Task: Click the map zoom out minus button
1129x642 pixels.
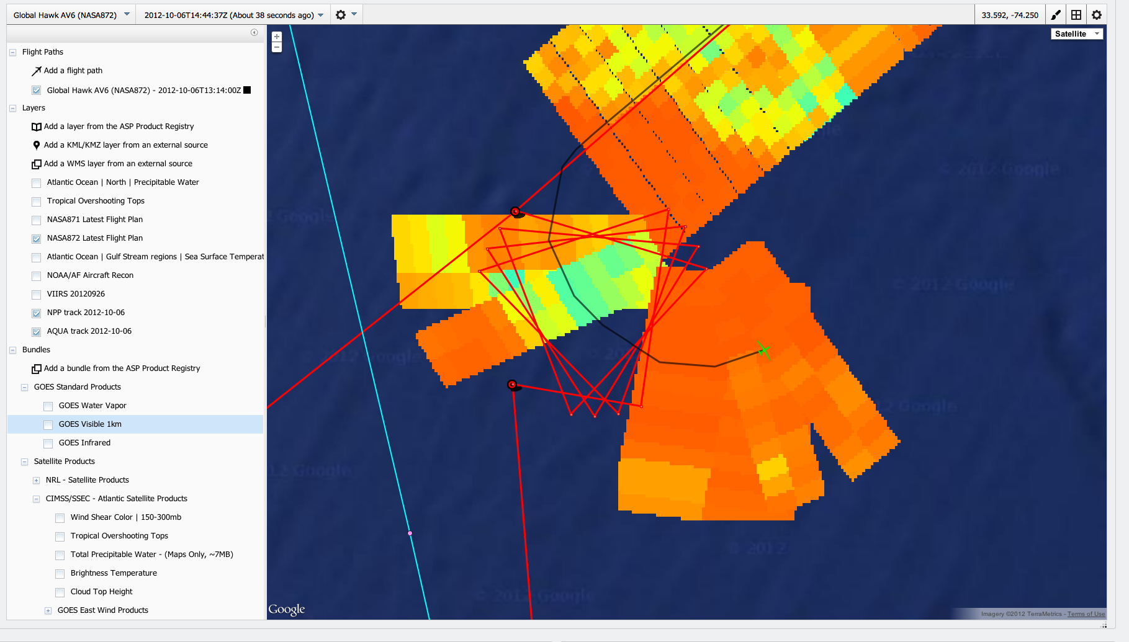Action: pyautogui.click(x=277, y=47)
